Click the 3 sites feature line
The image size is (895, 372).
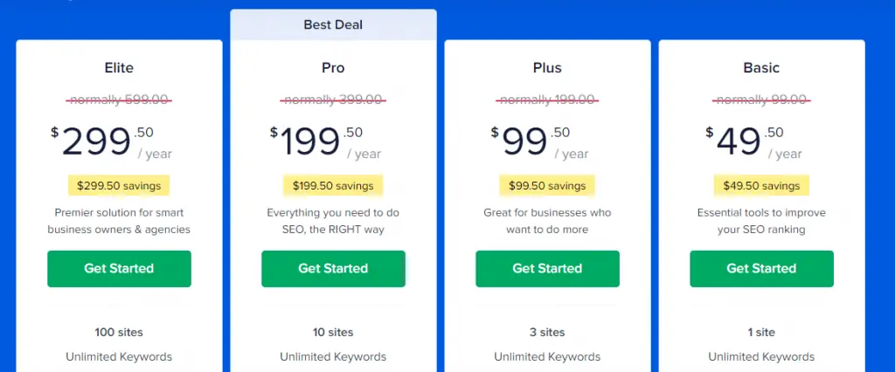click(547, 332)
